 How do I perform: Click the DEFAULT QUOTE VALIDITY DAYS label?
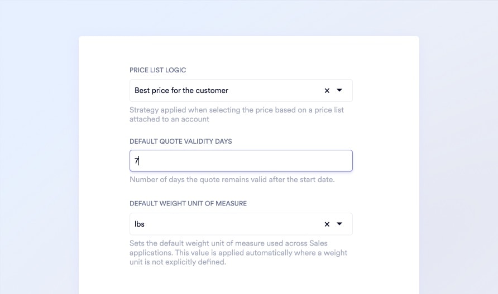coord(181,141)
